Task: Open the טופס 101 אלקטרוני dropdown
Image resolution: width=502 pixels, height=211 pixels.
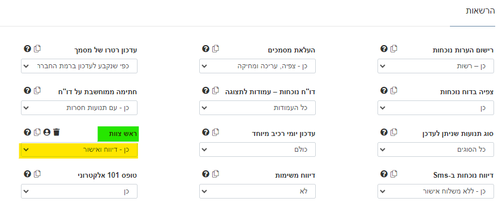Action: tap(79, 191)
